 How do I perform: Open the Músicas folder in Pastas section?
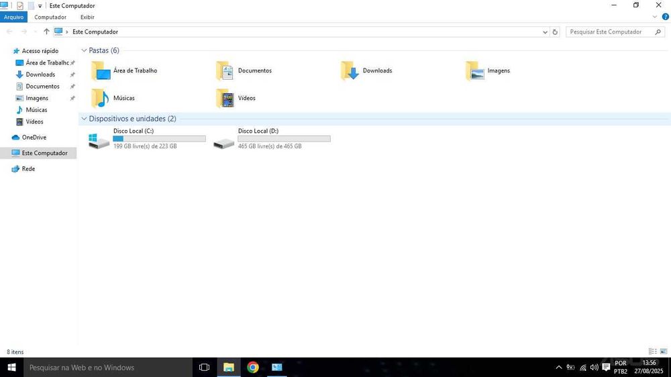click(x=113, y=98)
